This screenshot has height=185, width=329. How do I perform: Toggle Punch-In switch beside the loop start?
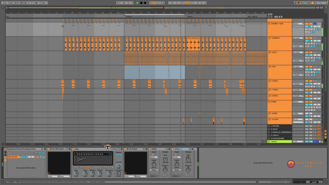coord(184,3)
